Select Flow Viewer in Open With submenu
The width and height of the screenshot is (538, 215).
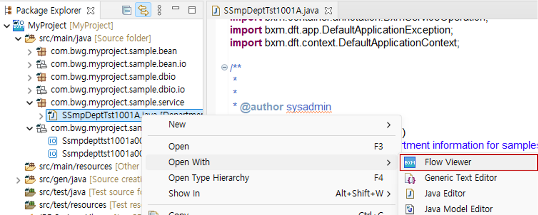(x=468, y=162)
